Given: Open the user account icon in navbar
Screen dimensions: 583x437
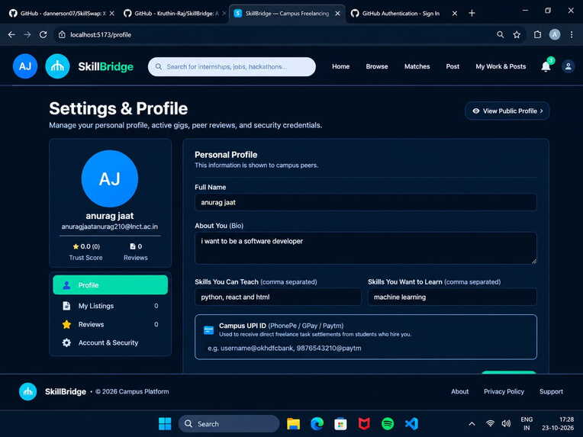Looking at the screenshot, I should [x=569, y=66].
